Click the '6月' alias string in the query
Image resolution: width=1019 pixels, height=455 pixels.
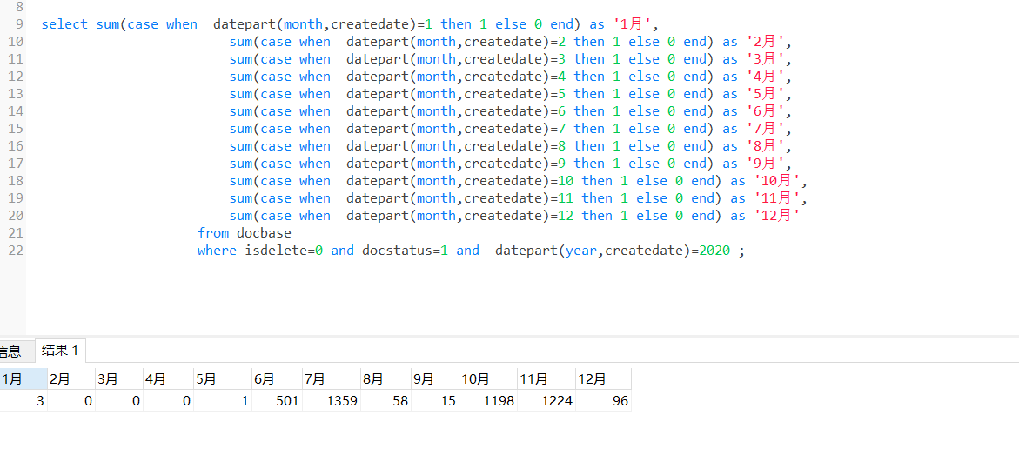tap(766, 111)
